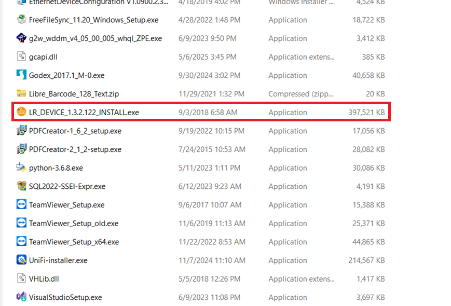Click the Godex_2017.1_M-0.exe icon
The width and height of the screenshot is (451, 306).
click(21, 75)
